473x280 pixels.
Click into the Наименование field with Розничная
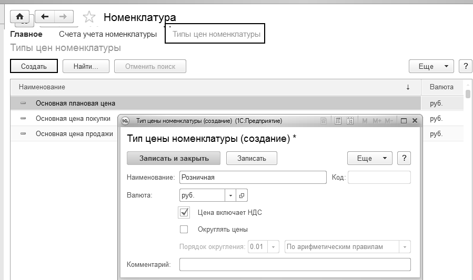[x=253, y=178]
